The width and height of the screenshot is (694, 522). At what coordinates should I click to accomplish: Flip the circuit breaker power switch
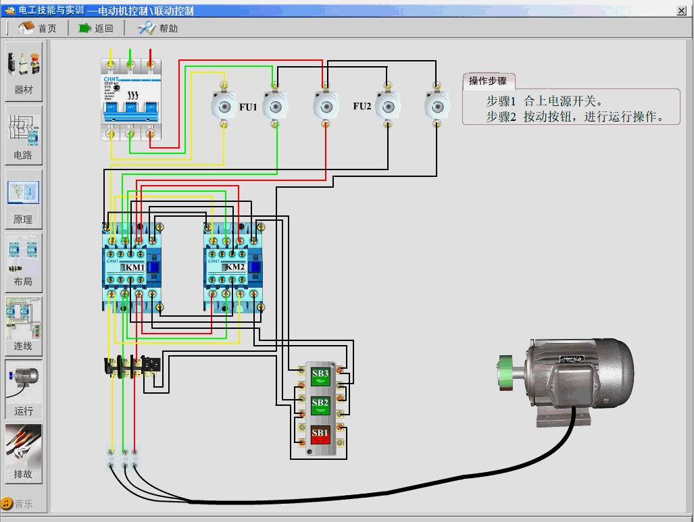(x=130, y=106)
